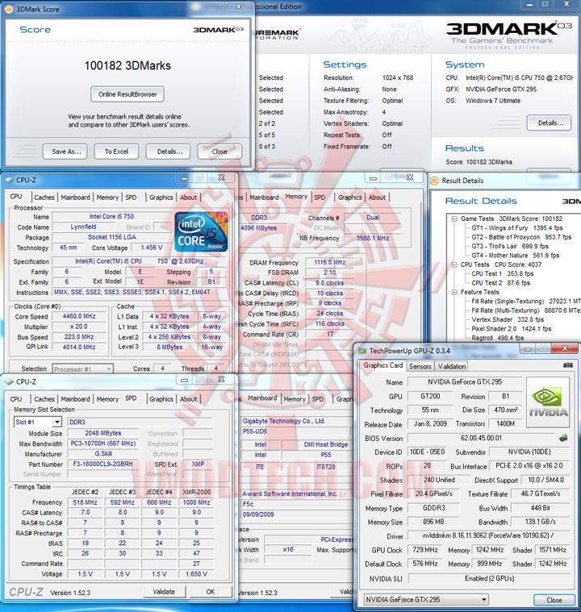
Task: Open the Processor #1 selection dropdown
Action: click(x=83, y=368)
